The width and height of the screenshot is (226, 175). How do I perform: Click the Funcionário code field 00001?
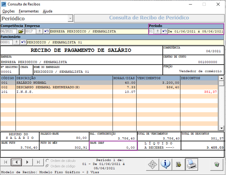[7, 42]
